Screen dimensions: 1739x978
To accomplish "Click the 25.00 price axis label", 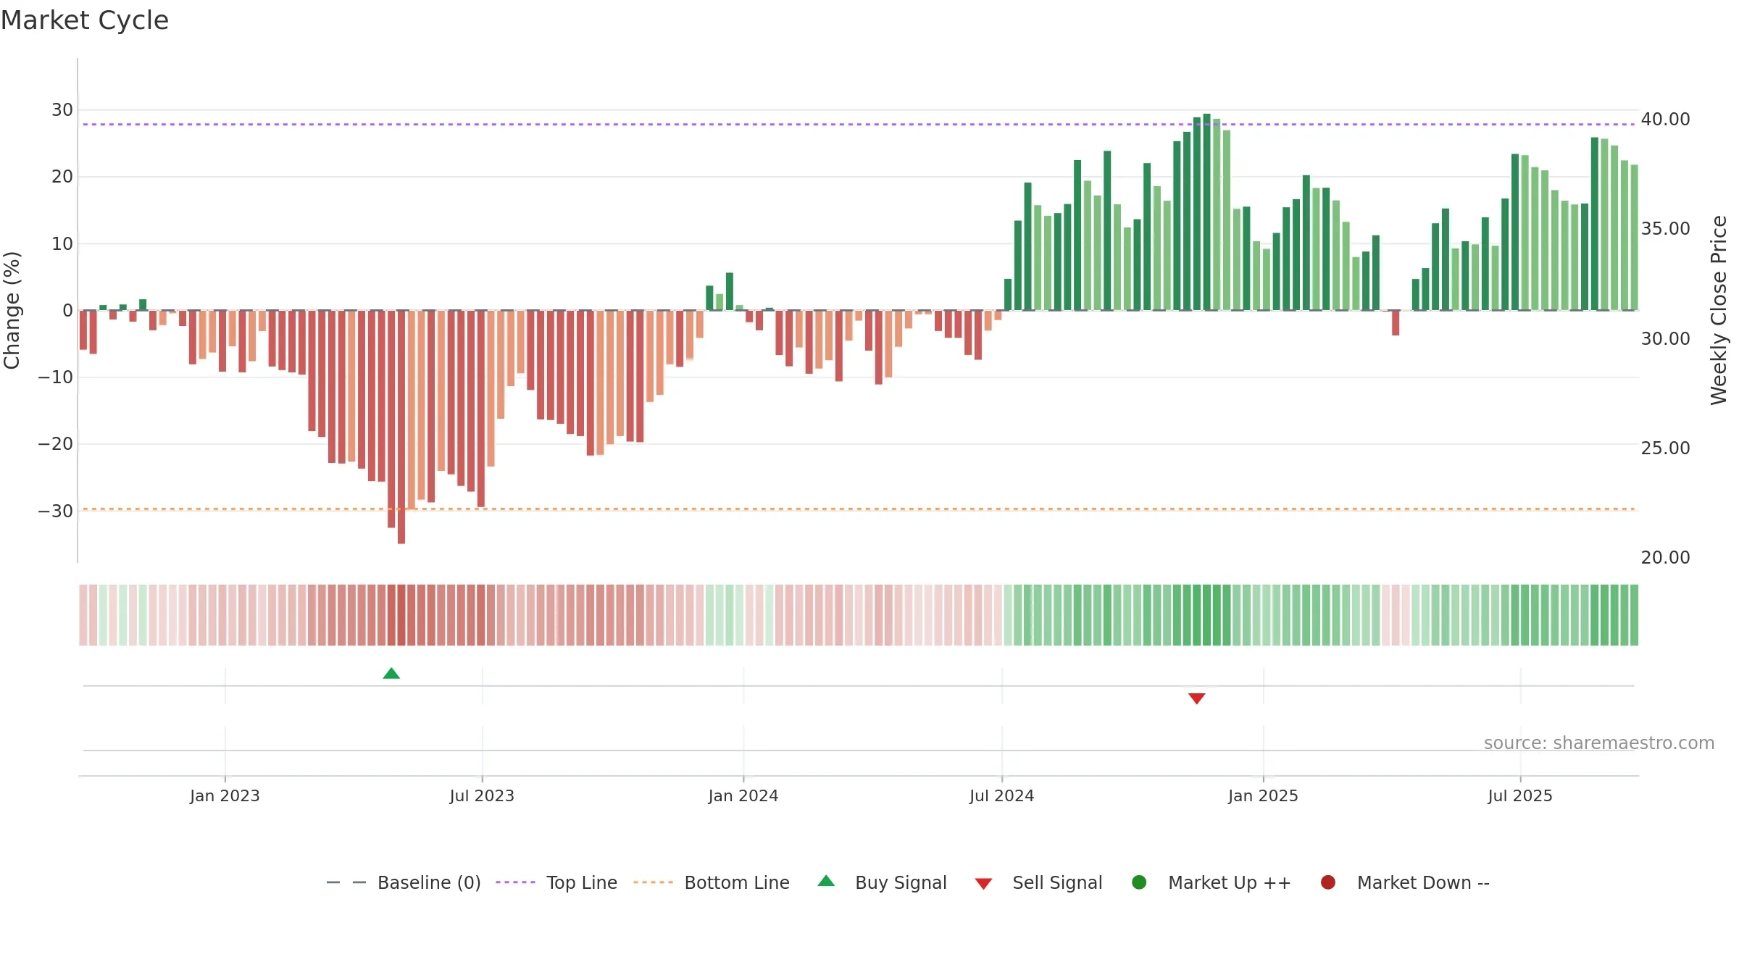I will click(1665, 448).
